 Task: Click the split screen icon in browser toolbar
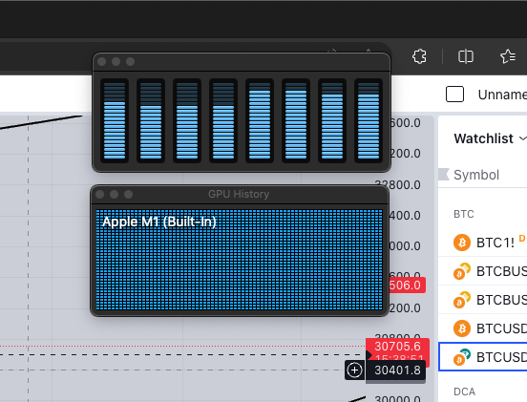point(466,56)
